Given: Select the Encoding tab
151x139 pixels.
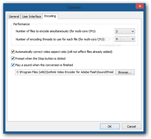Looking at the screenshot, I should click(50, 16).
